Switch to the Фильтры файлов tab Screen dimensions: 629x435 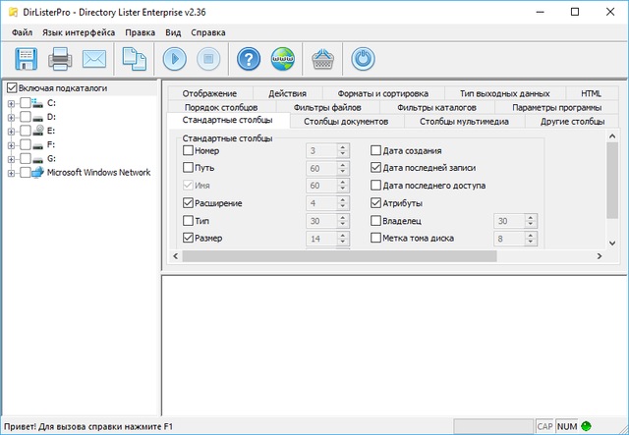coord(326,106)
